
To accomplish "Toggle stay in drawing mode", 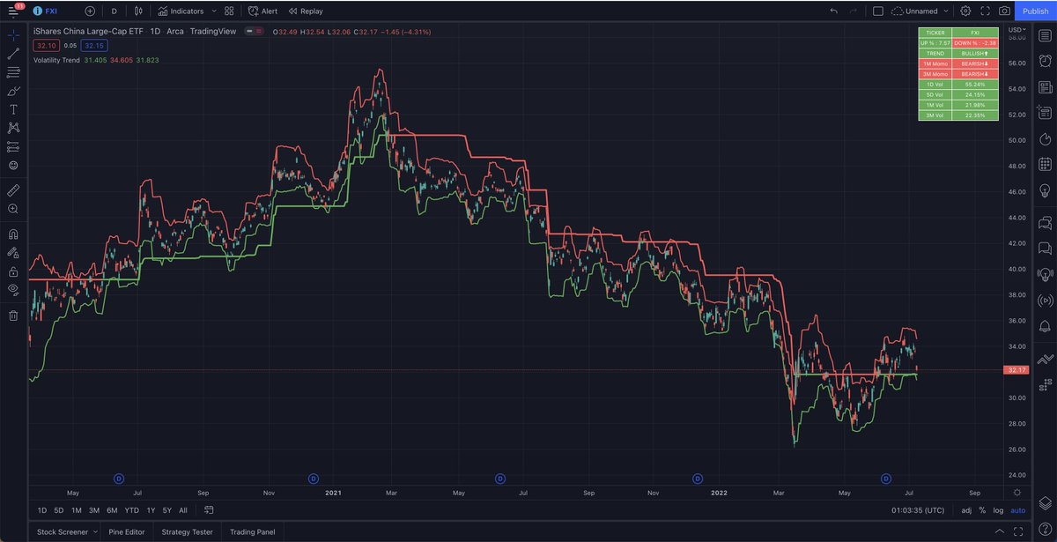I will (x=13, y=252).
